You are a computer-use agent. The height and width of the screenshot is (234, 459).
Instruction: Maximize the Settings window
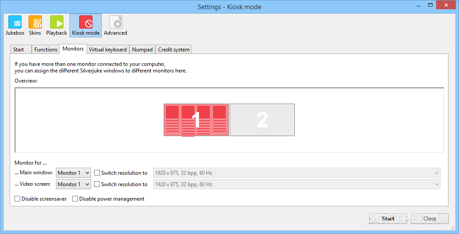(430, 5)
